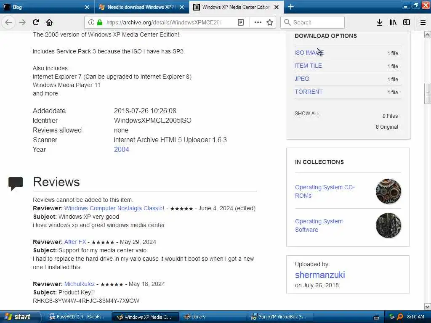
Task: Open page actions three-dots menu
Action: click(258, 22)
